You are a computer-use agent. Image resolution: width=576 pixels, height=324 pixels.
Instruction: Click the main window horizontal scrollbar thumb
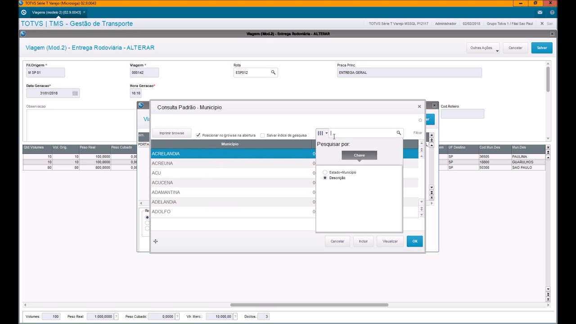tap(309, 305)
